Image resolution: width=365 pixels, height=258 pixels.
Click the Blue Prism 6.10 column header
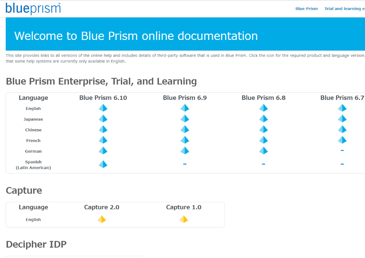103,98
